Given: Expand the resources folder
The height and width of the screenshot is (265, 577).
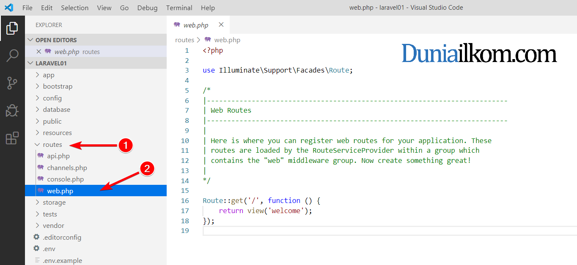Looking at the screenshot, I should [96, 132].
